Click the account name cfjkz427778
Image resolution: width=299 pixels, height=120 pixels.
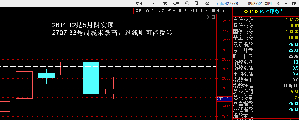coord(227,4)
